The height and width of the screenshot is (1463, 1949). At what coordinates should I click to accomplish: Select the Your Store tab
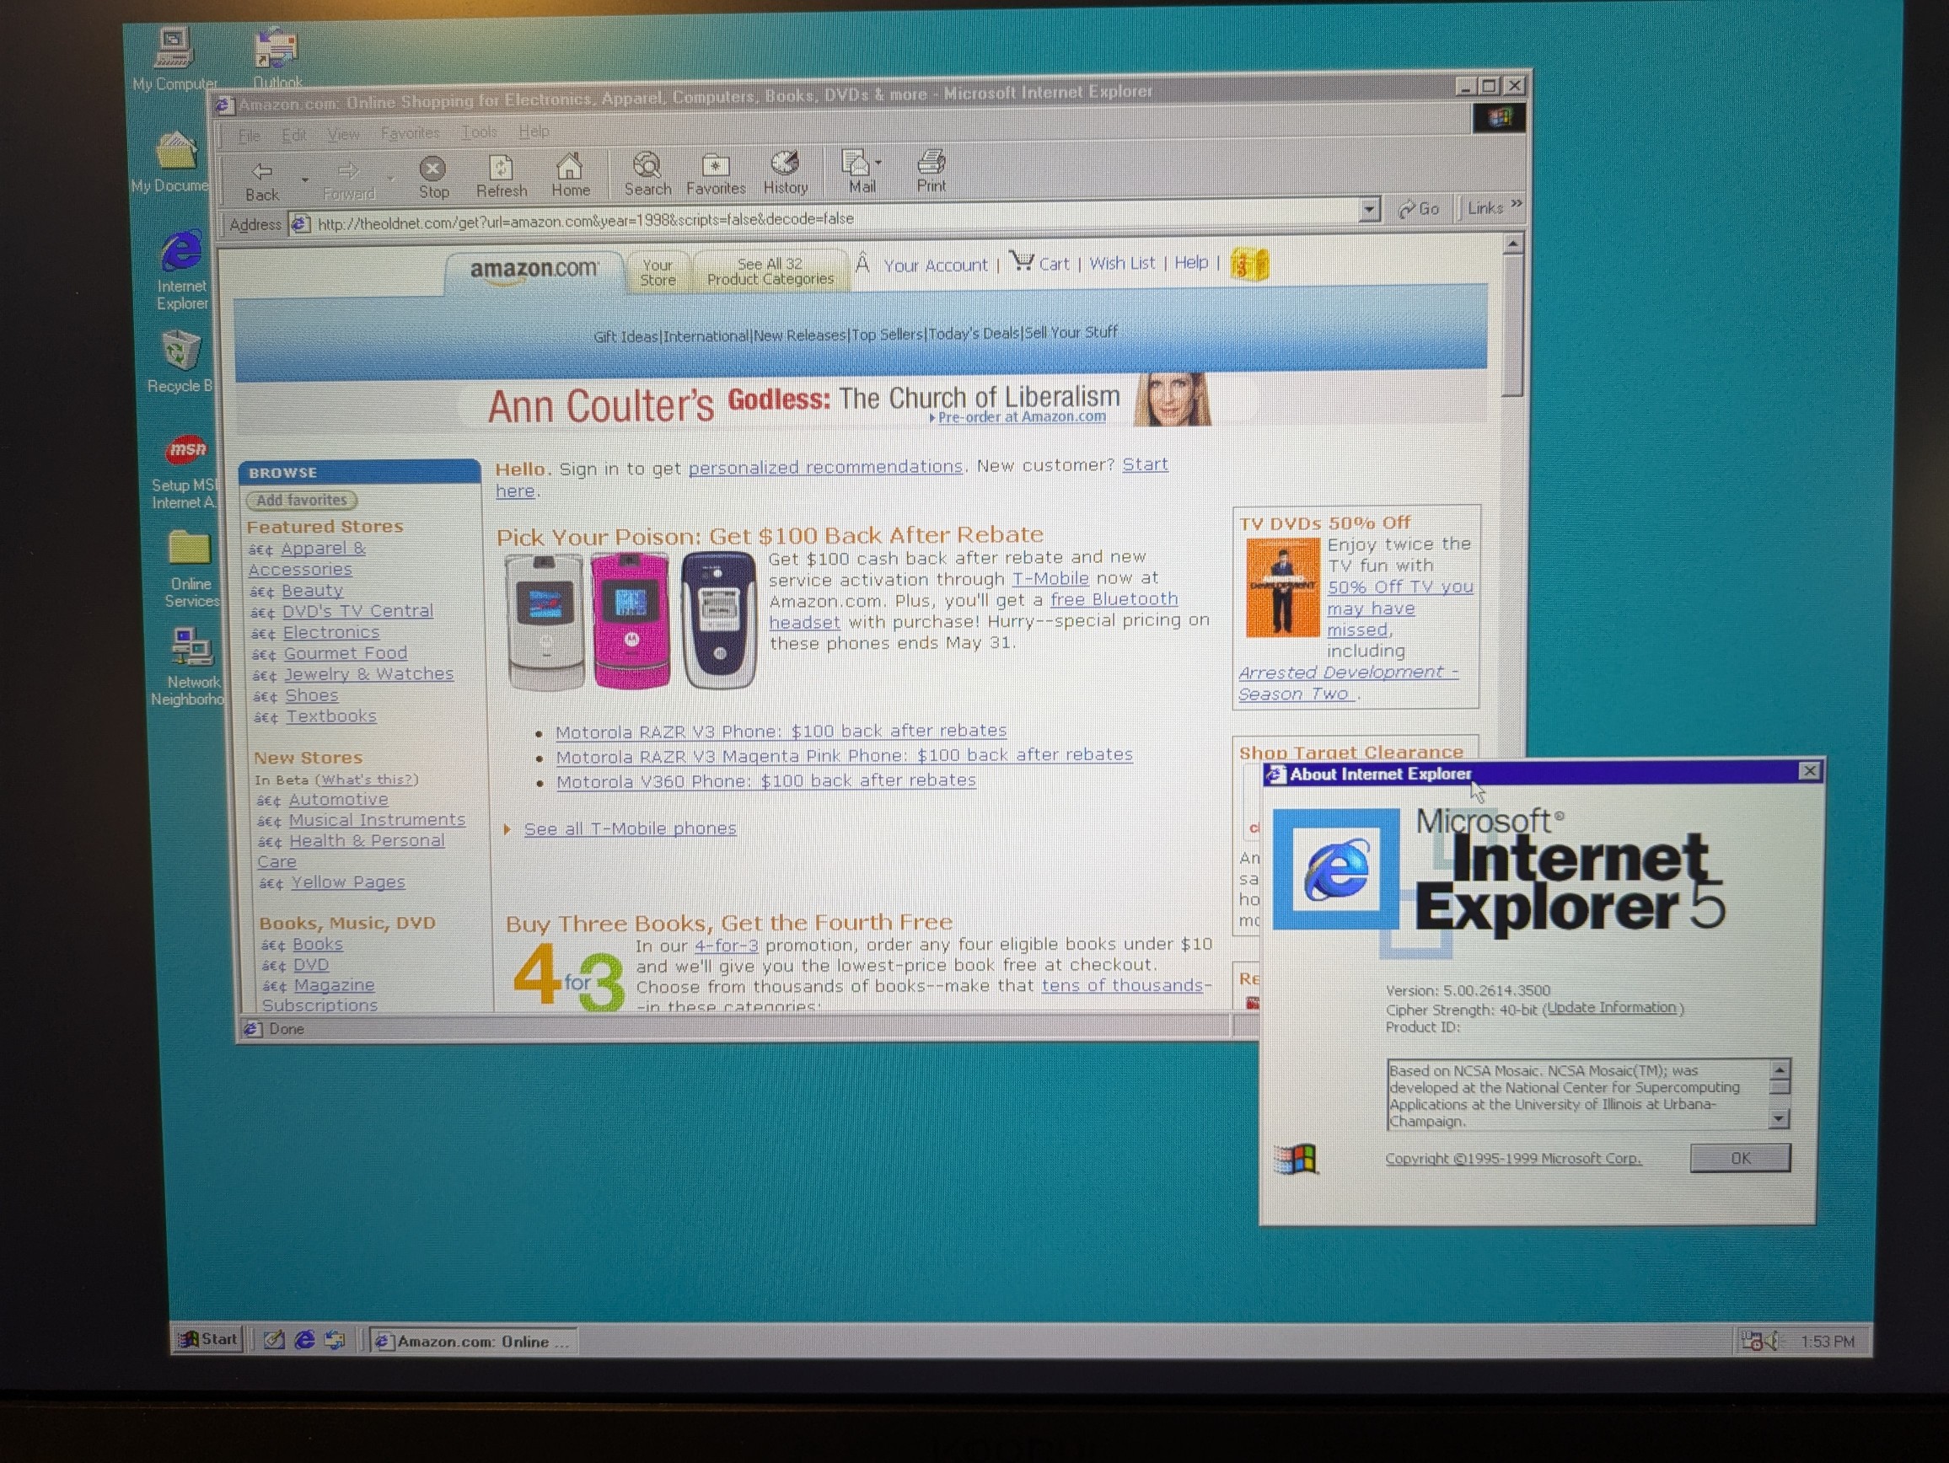pyautogui.click(x=658, y=272)
